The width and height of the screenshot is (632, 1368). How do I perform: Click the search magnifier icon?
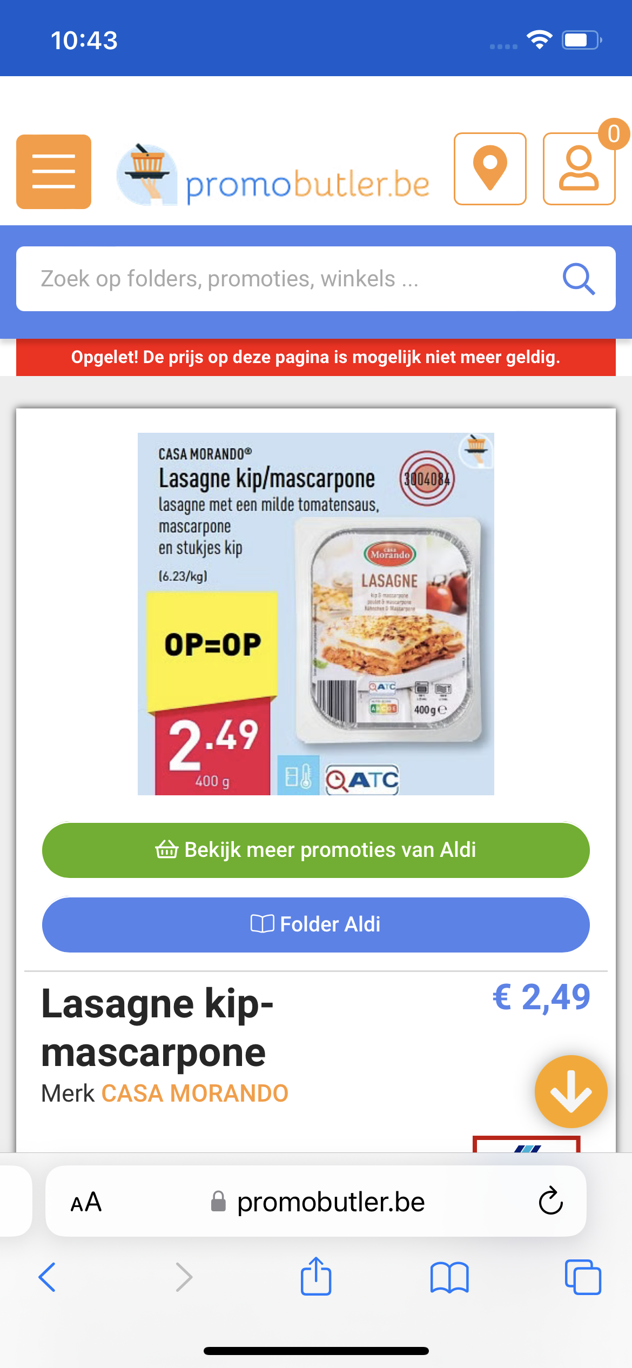click(x=579, y=279)
